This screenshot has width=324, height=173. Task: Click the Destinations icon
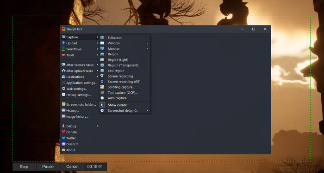63,77
